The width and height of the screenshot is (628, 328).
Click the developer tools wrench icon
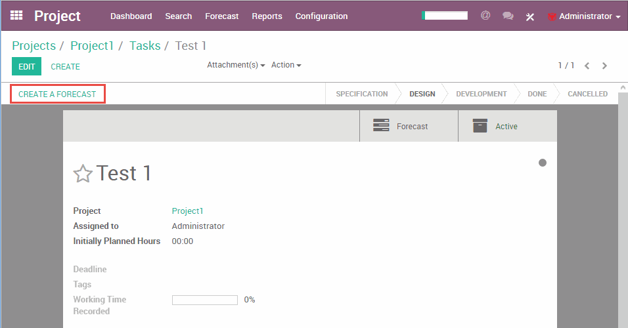point(530,16)
